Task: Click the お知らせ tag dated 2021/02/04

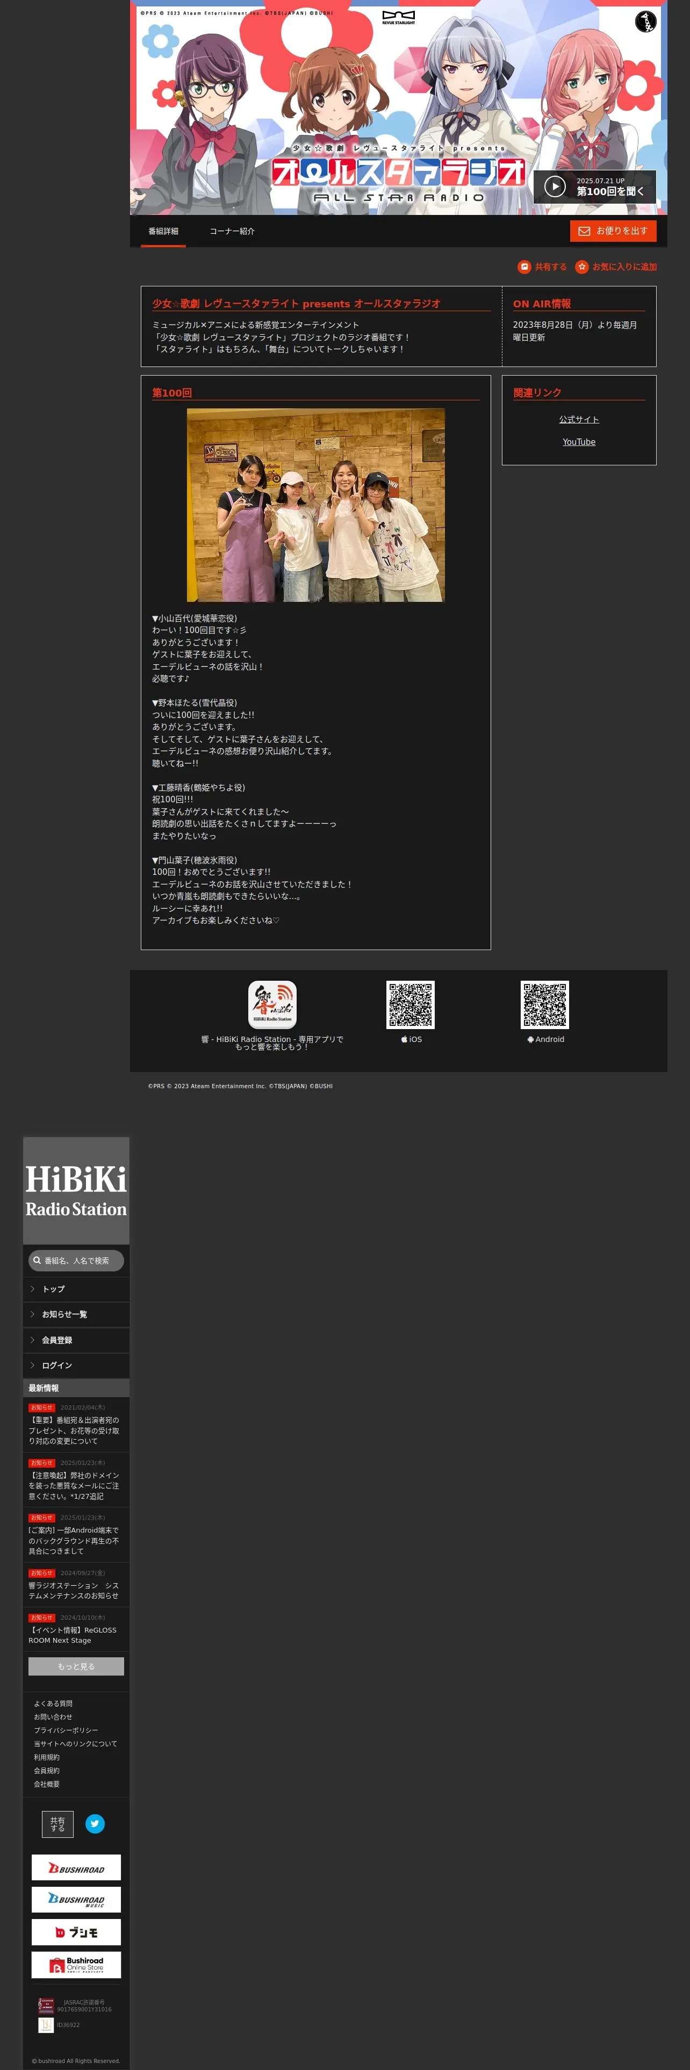Action: click(41, 1408)
